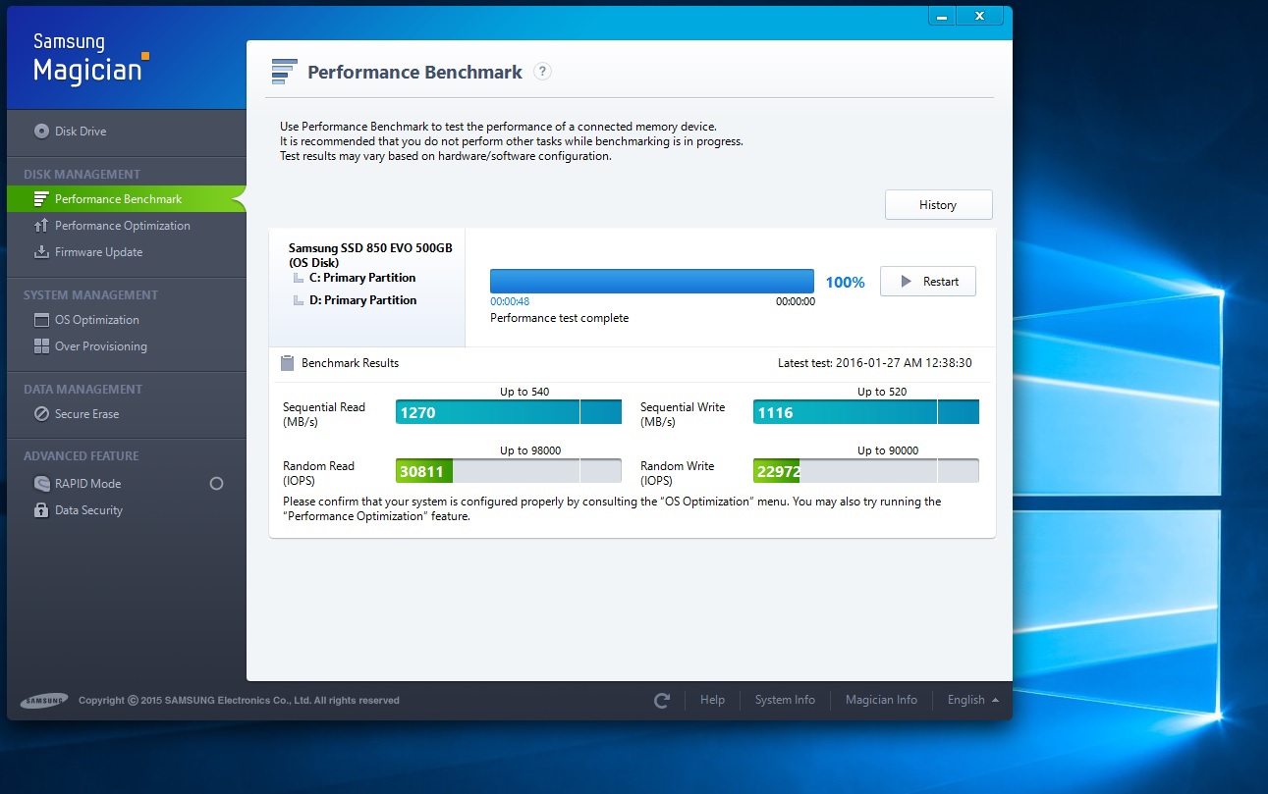Click the help question mark beside Performance Benchmark
1268x794 pixels.
tap(542, 72)
